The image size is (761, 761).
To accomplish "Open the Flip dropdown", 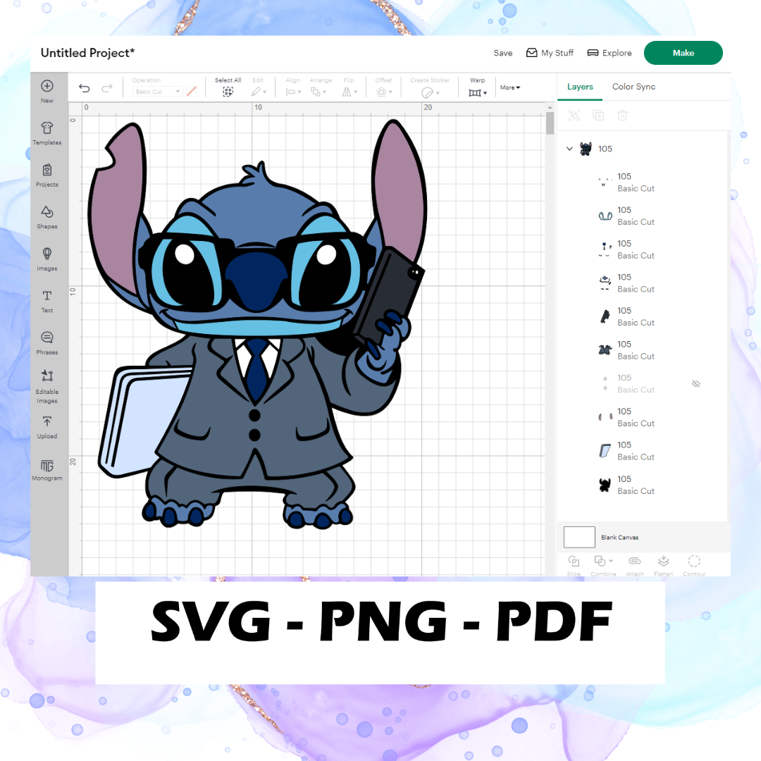I will coord(349,91).
